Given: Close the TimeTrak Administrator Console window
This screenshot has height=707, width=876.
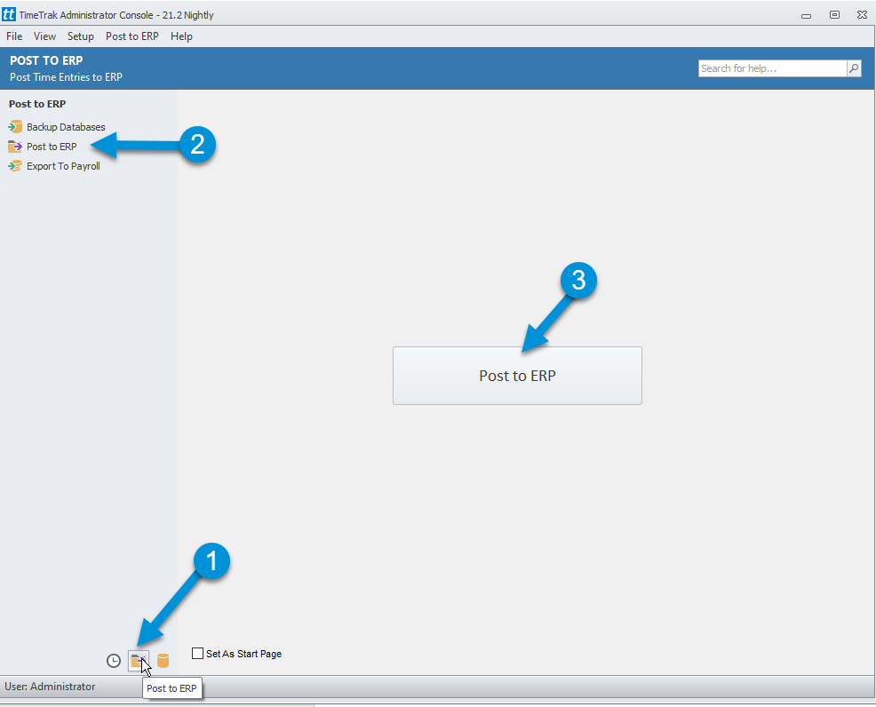Looking at the screenshot, I should [x=862, y=15].
